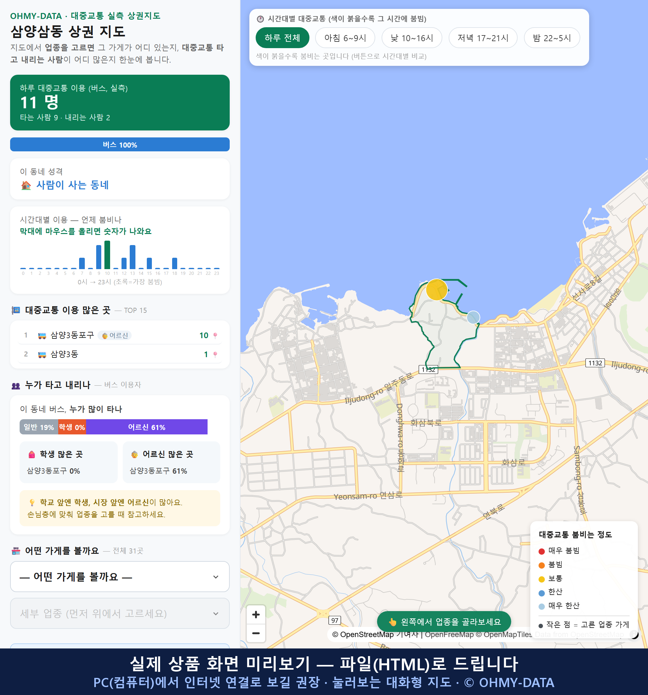
Task: Click the people icon by 누가 타고 내리나
Action: click(16, 386)
